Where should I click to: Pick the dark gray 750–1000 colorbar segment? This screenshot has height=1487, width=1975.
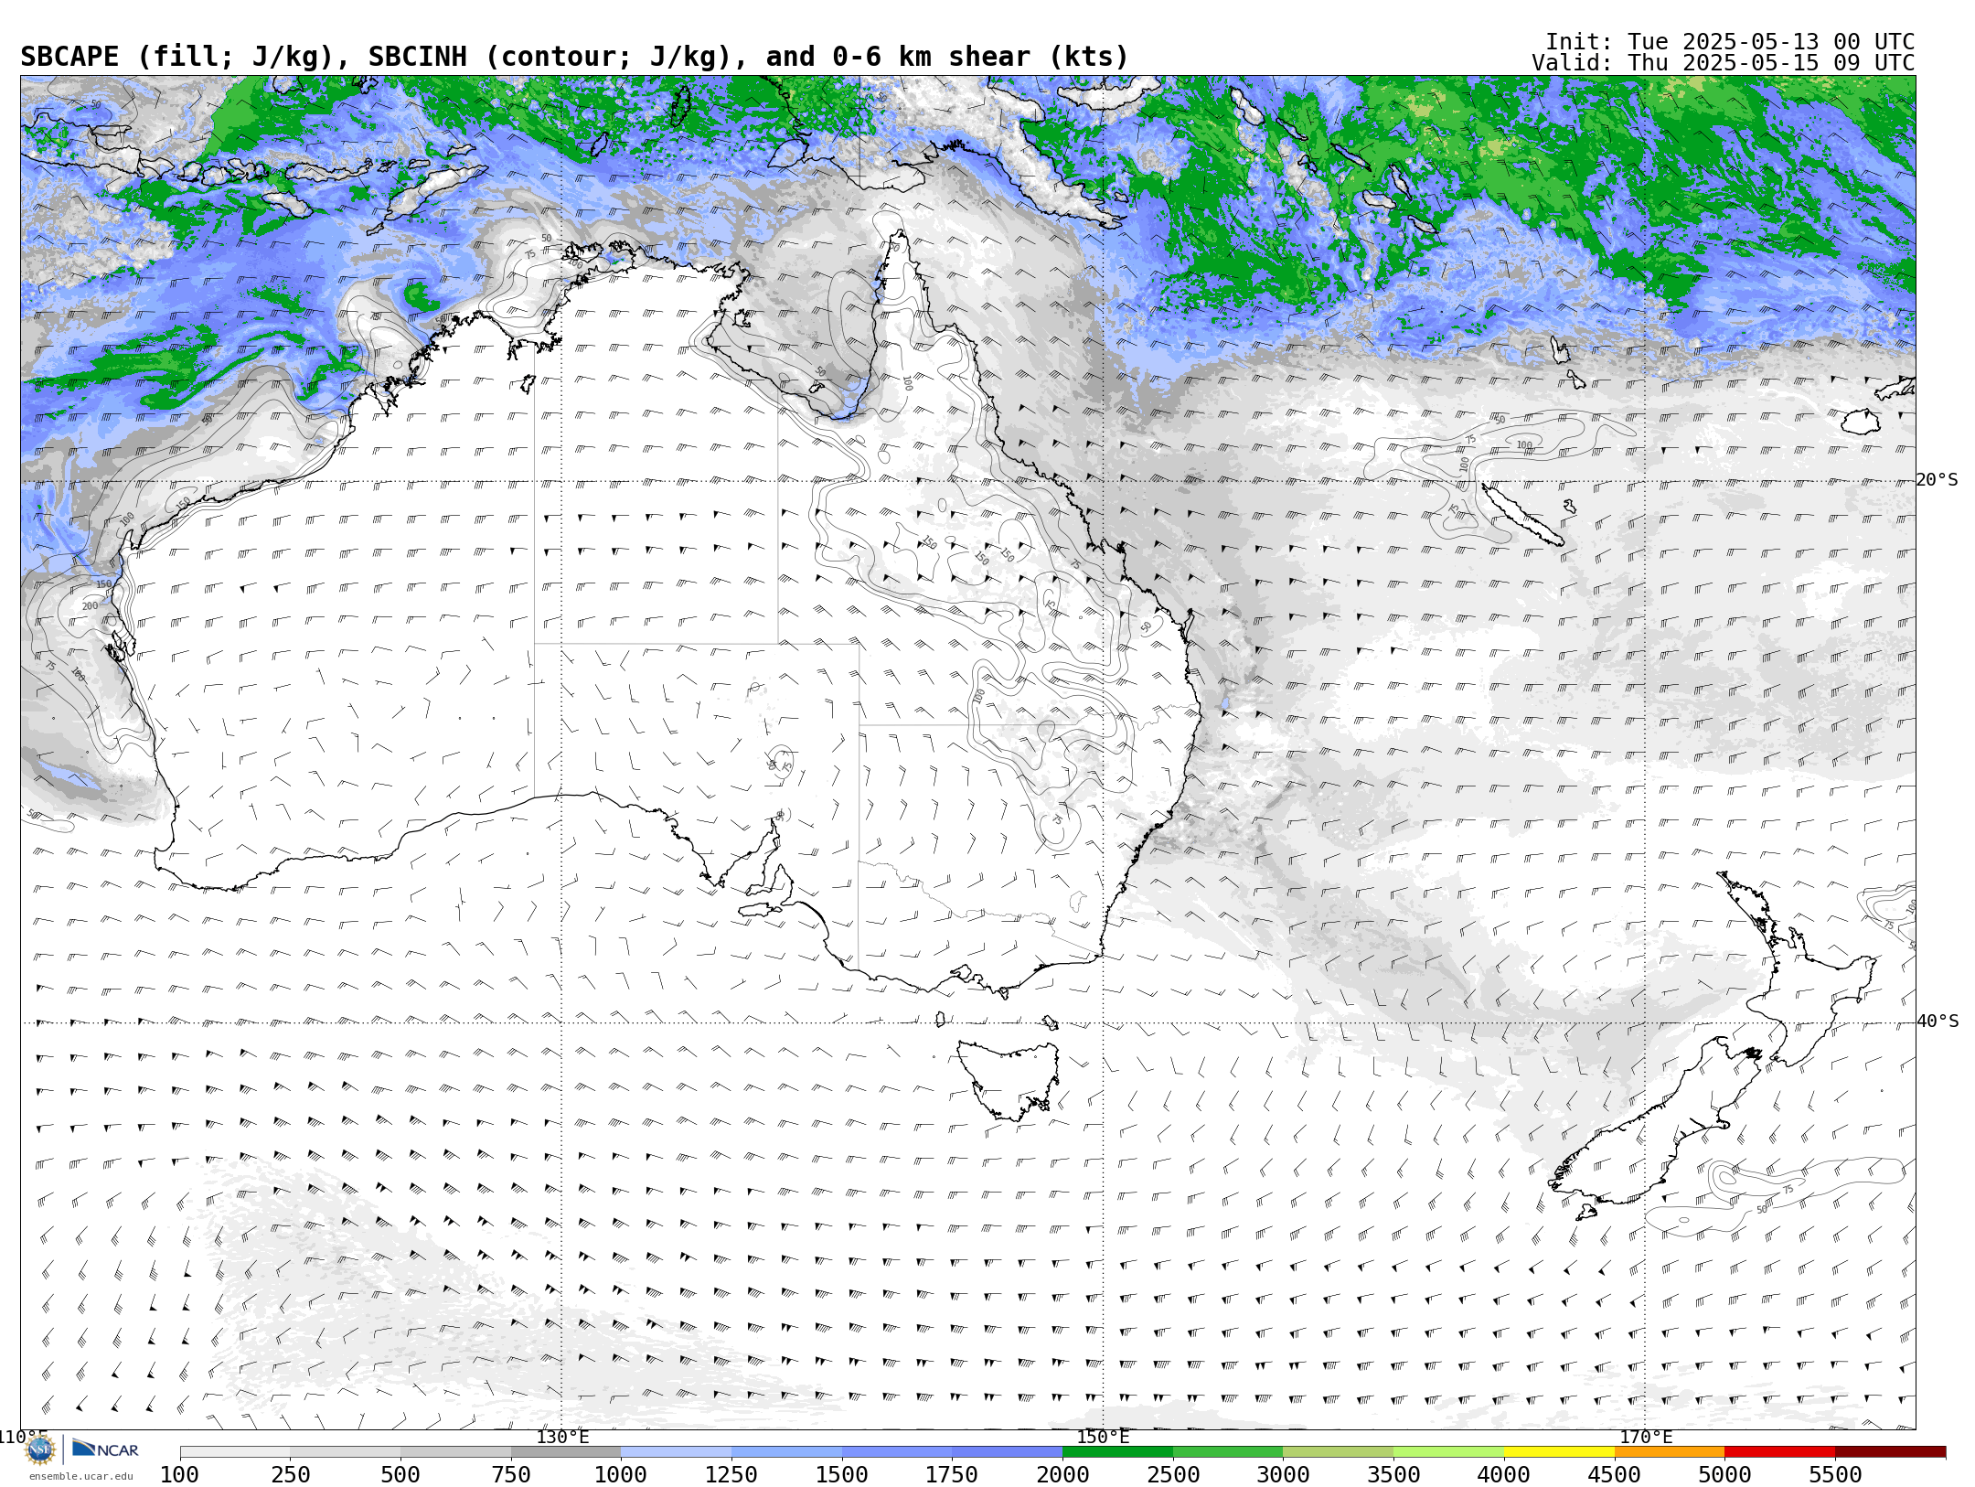click(566, 1452)
